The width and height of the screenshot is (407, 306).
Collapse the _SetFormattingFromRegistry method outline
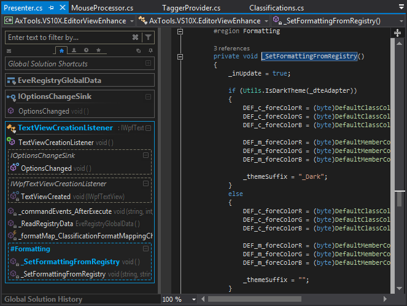pyautogui.click(x=180, y=57)
